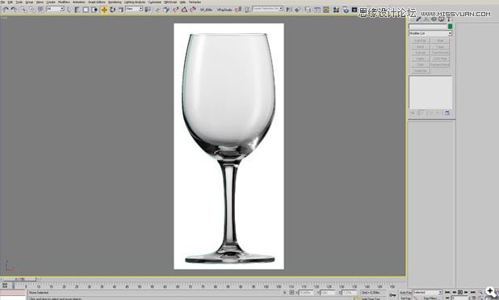Activate the Select and Rotate tool
Viewport: 499px width, 300px height.
(x=113, y=10)
